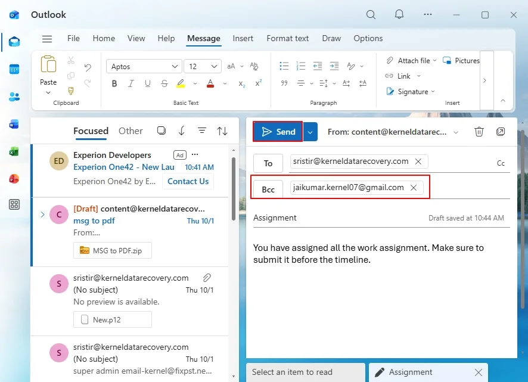Set left-to-right text direction
Image resolution: width=528 pixels, height=382 pixels.
(x=346, y=83)
